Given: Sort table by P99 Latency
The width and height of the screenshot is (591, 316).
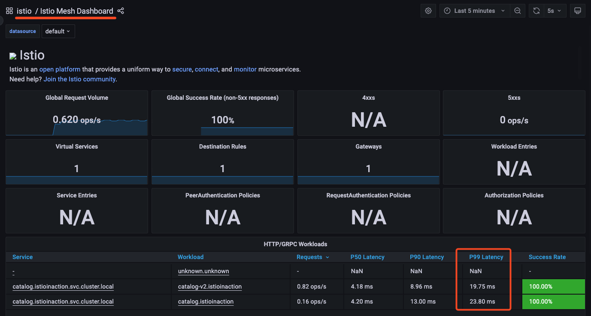Looking at the screenshot, I should click(486, 257).
